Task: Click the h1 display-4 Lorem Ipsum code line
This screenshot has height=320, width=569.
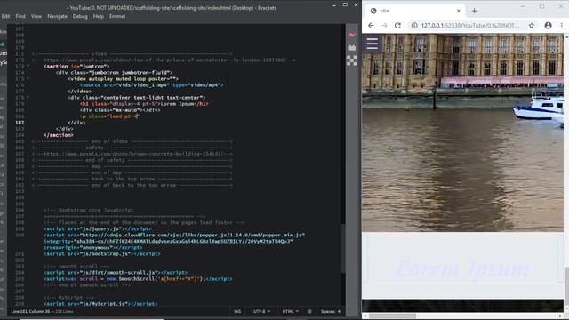Action: coord(144,104)
